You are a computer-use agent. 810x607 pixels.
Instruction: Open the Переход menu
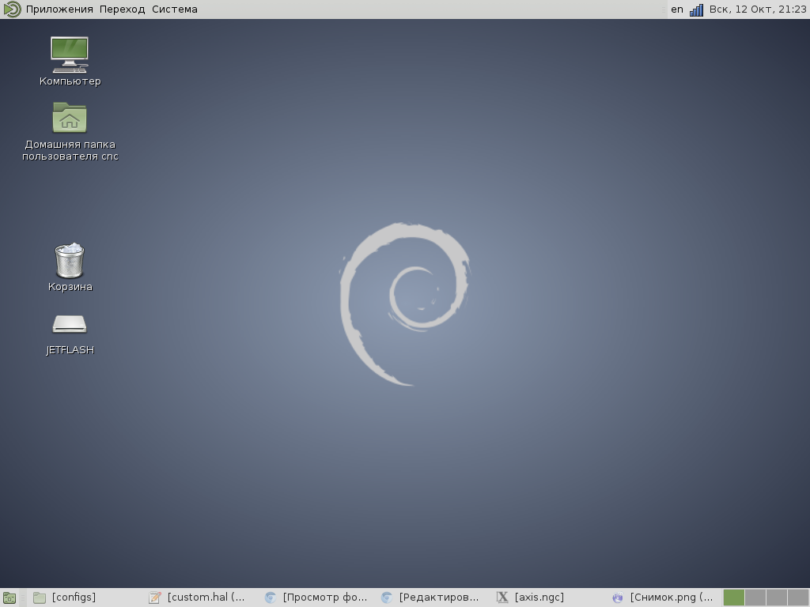(x=123, y=9)
